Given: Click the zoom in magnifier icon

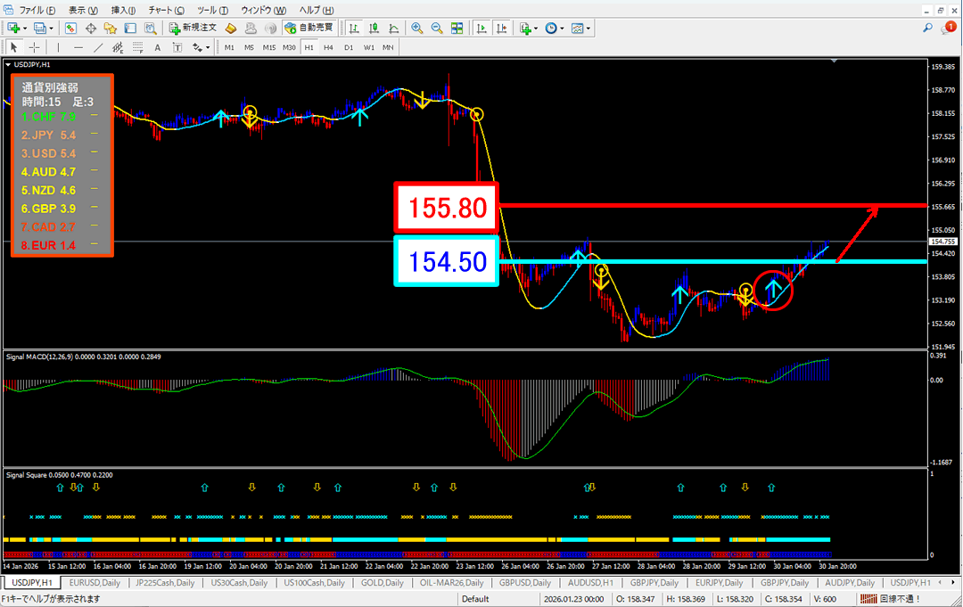Looking at the screenshot, I should click(416, 29).
